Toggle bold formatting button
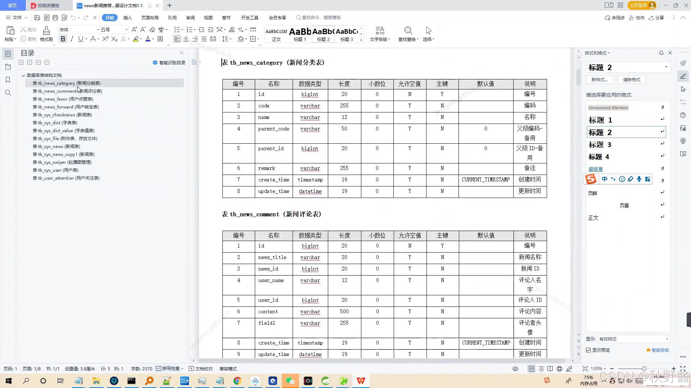This screenshot has height=388, width=691. click(63, 39)
